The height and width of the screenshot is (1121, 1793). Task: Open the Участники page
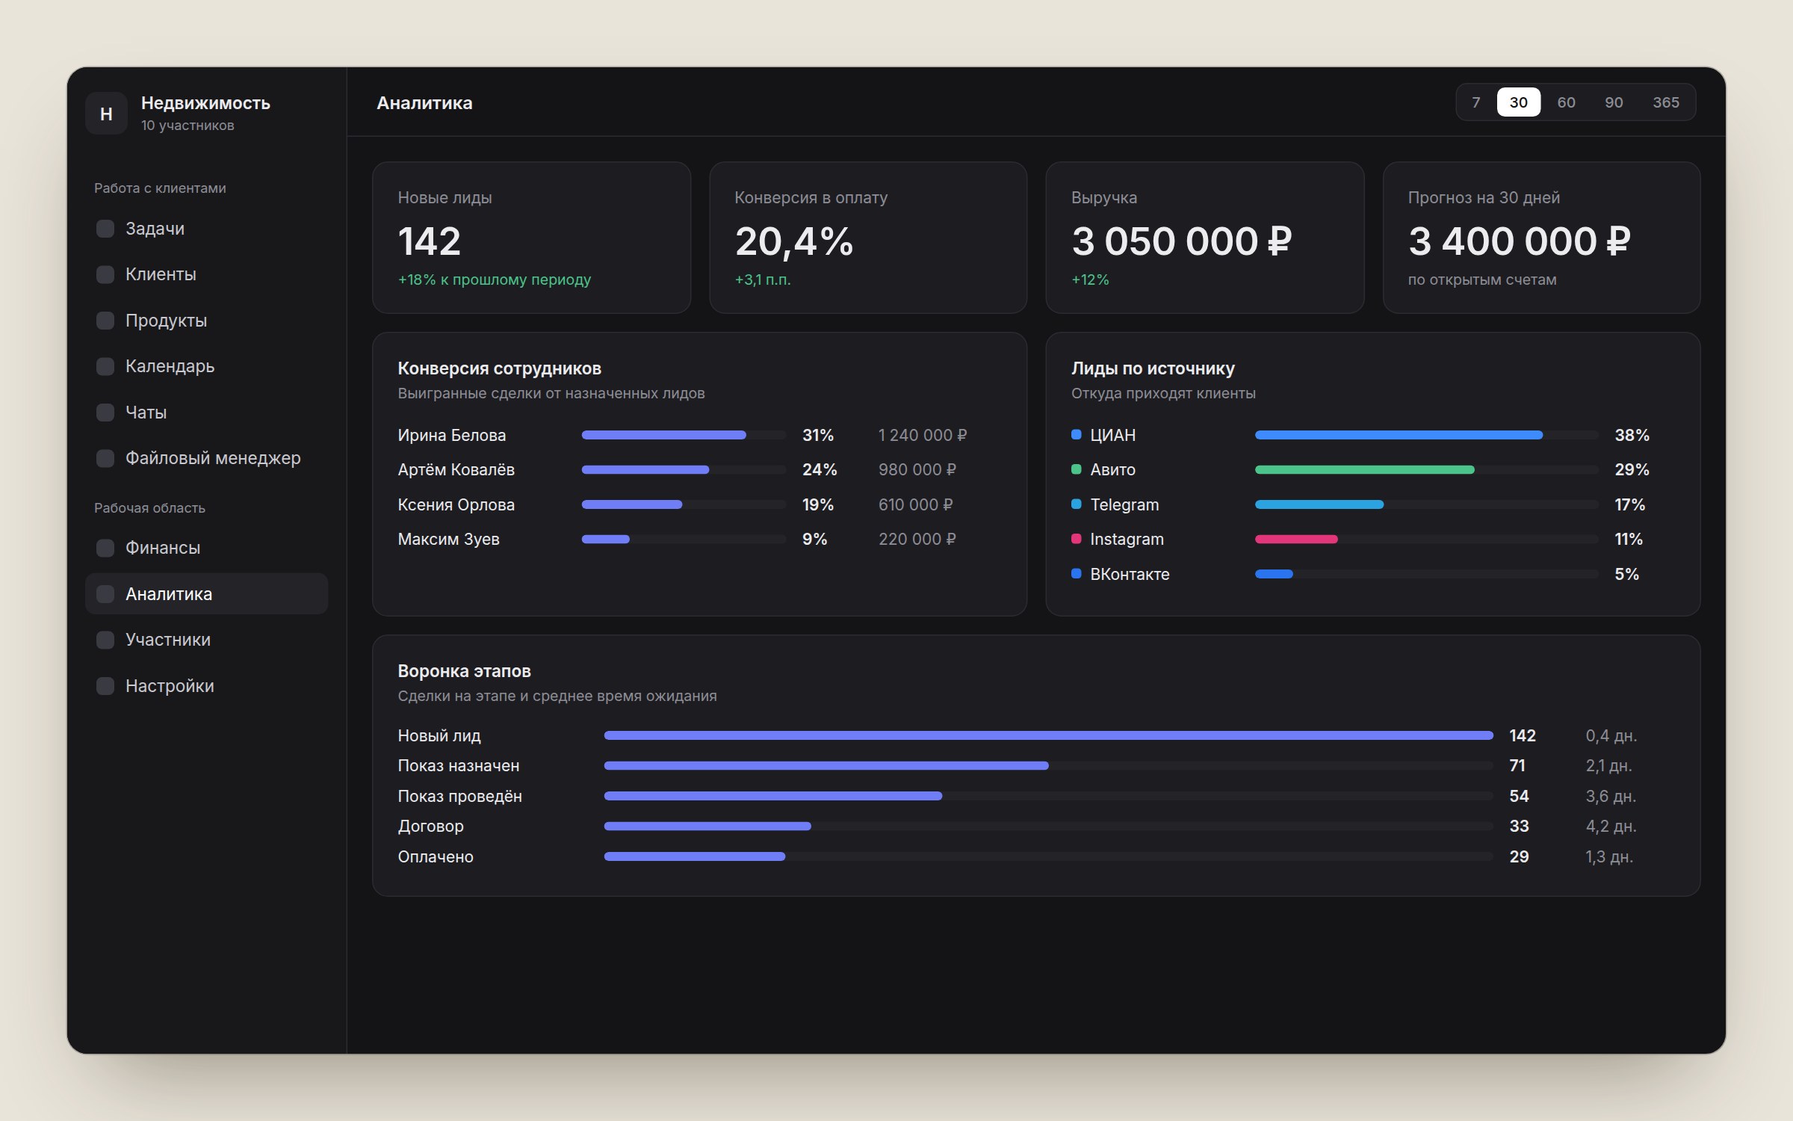206,640
